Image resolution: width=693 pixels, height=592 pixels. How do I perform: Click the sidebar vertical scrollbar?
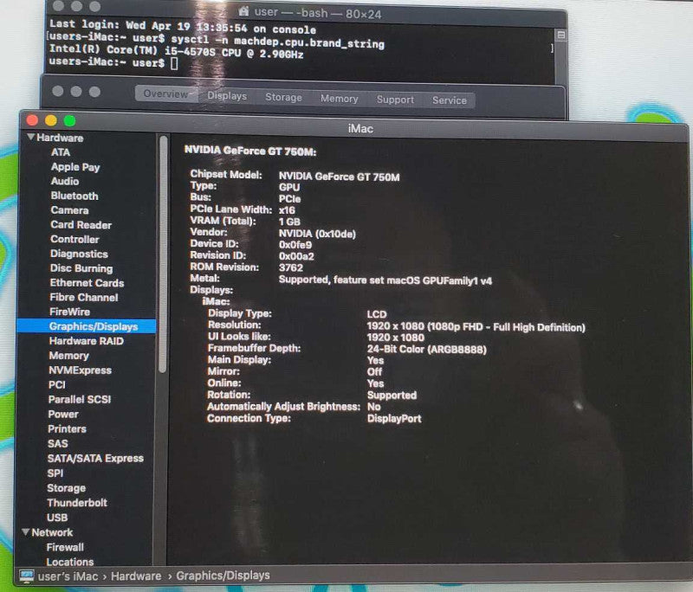163,254
